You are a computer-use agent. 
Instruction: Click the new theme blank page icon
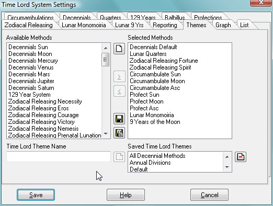click(119, 49)
